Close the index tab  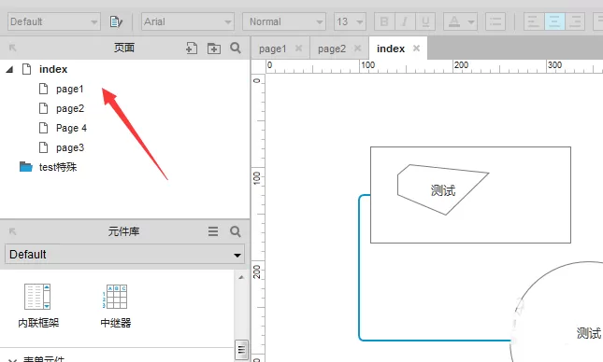click(416, 49)
